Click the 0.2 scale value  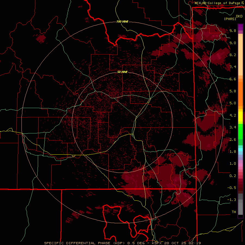233,176
